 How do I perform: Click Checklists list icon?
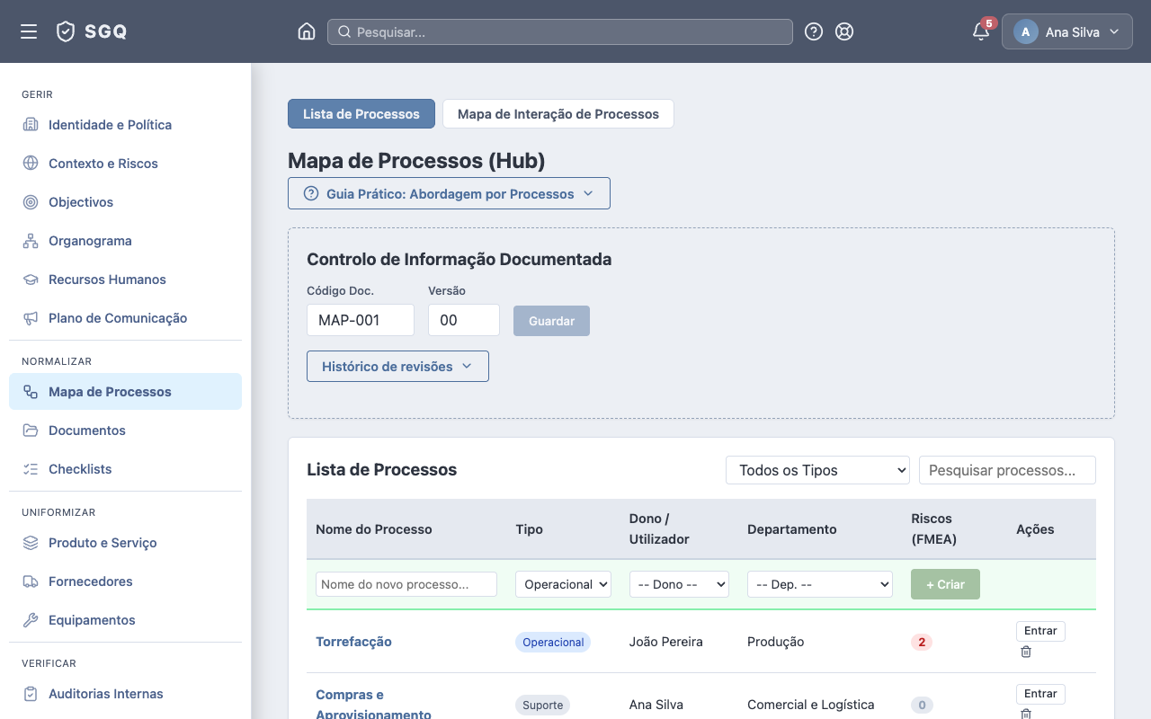tap(31, 469)
